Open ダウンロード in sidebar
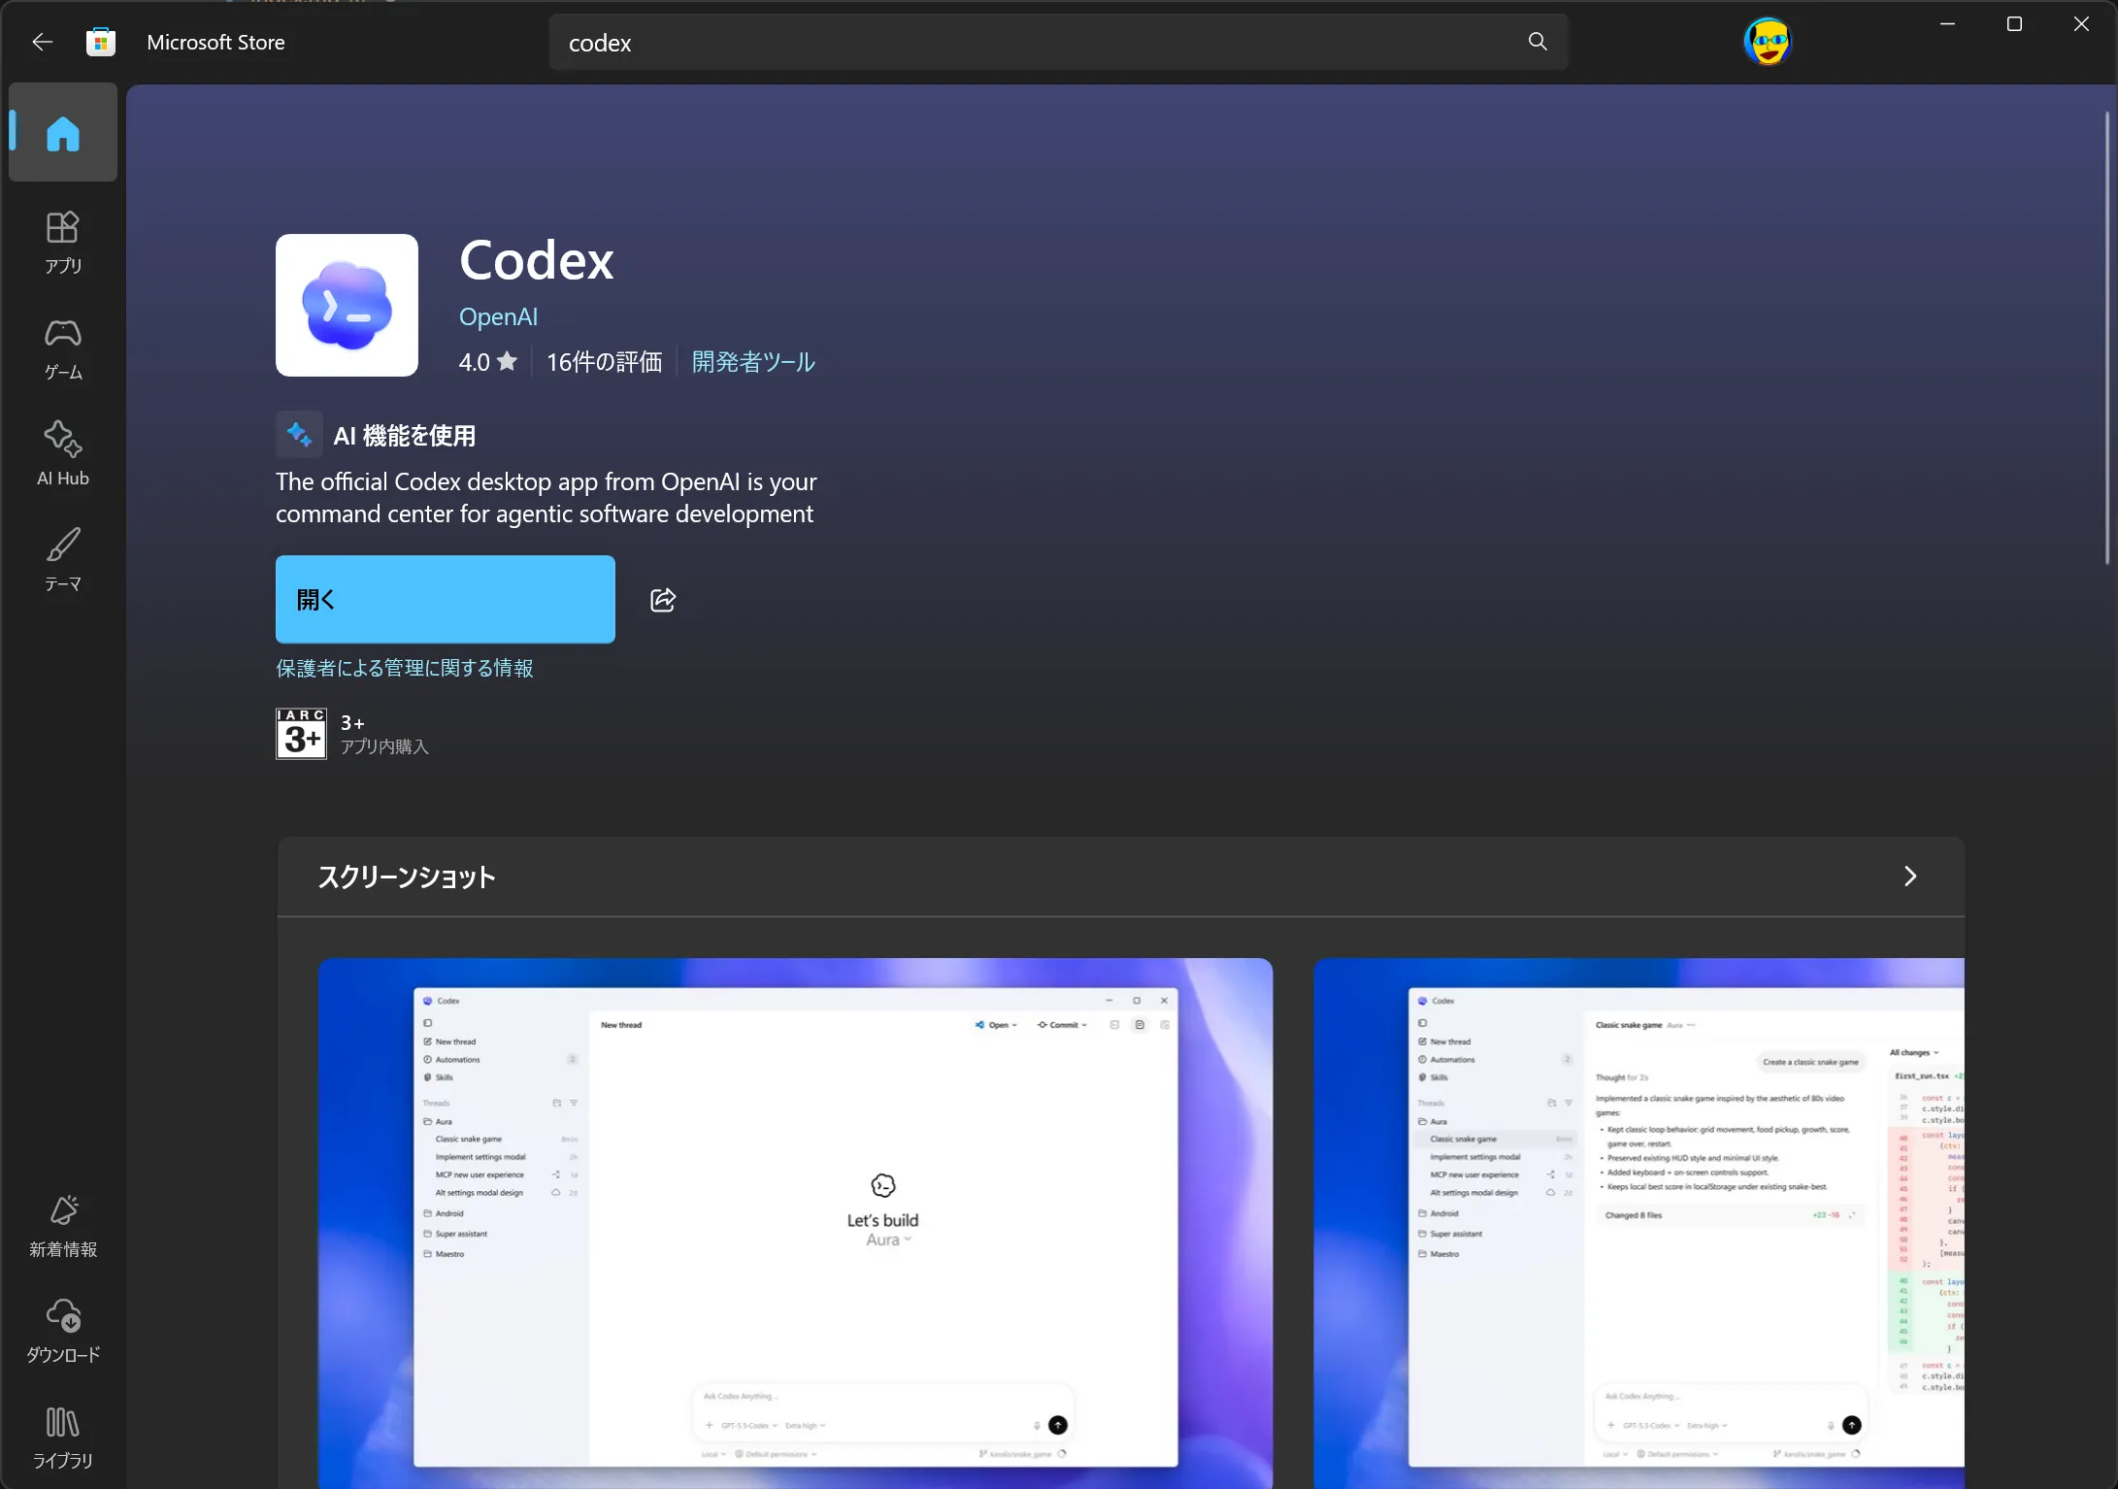This screenshot has width=2118, height=1489. [x=63, y=1332]
